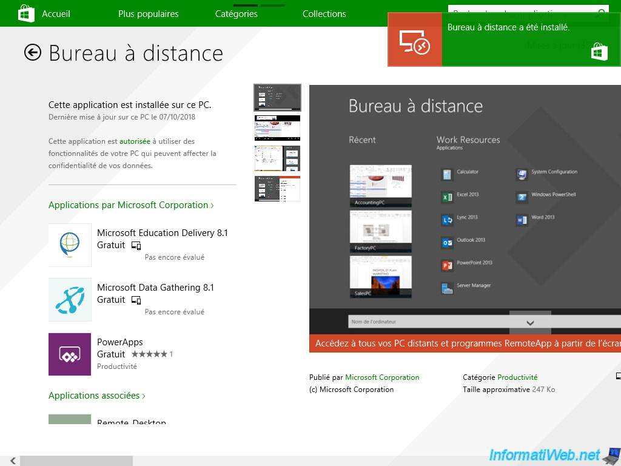Click the '(c) Microsoft Corporation' copyright text
The image size is (621, 466).
[351, 390]
